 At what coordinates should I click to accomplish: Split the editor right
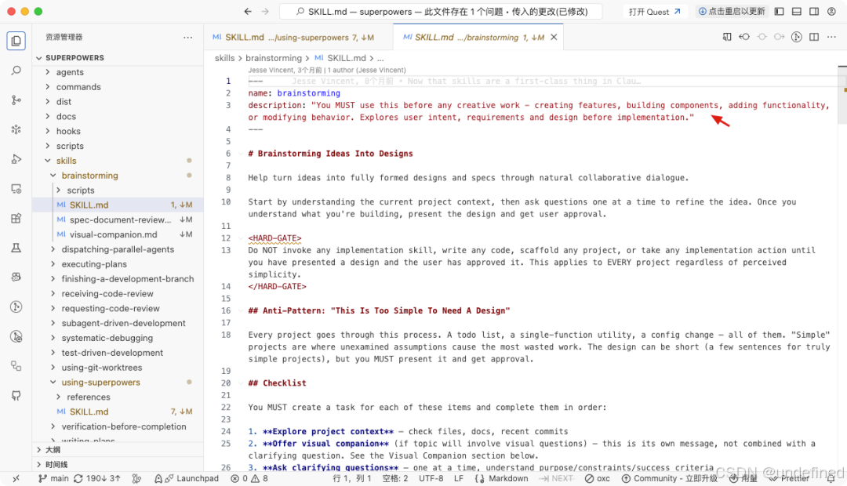pyautogui.click(x=814, y=38)
